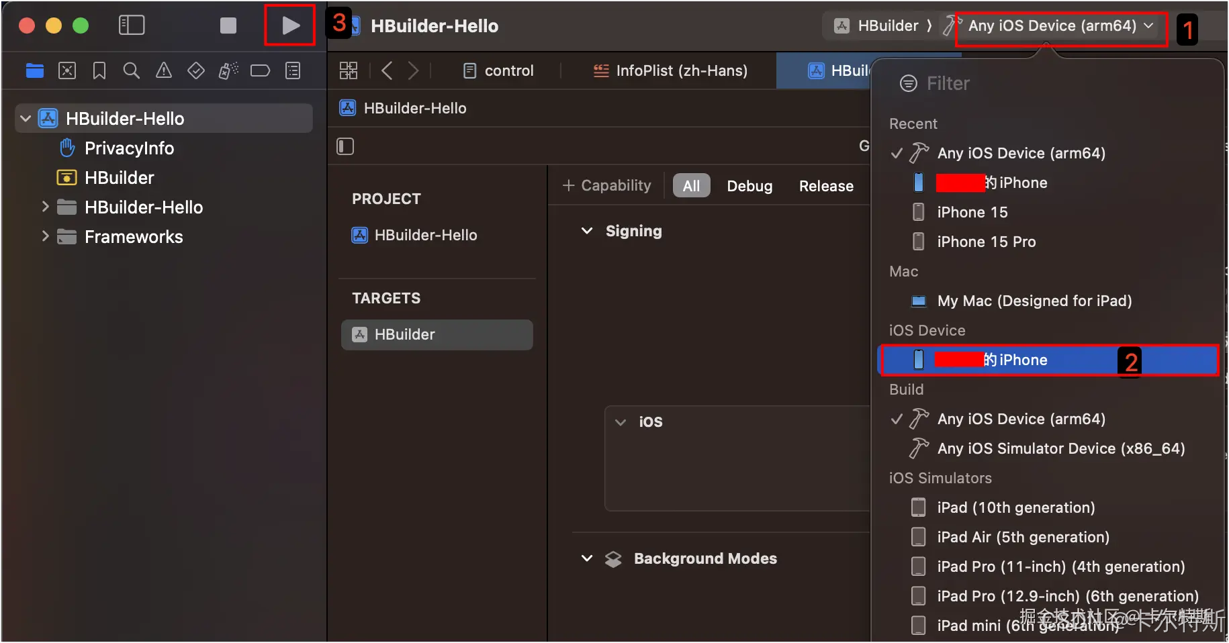Stop the running build with Stop button
Image resolution: width=1229 pixels, height=643 pixels.
228,26
